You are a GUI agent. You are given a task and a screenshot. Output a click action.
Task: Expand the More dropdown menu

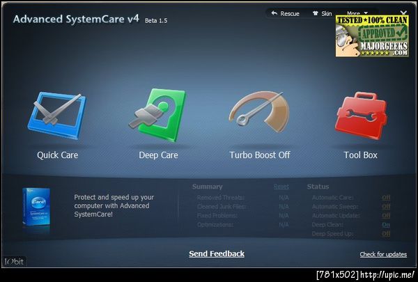357,13
